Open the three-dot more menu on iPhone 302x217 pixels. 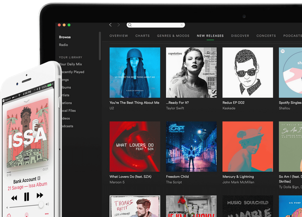coord(46,214)
